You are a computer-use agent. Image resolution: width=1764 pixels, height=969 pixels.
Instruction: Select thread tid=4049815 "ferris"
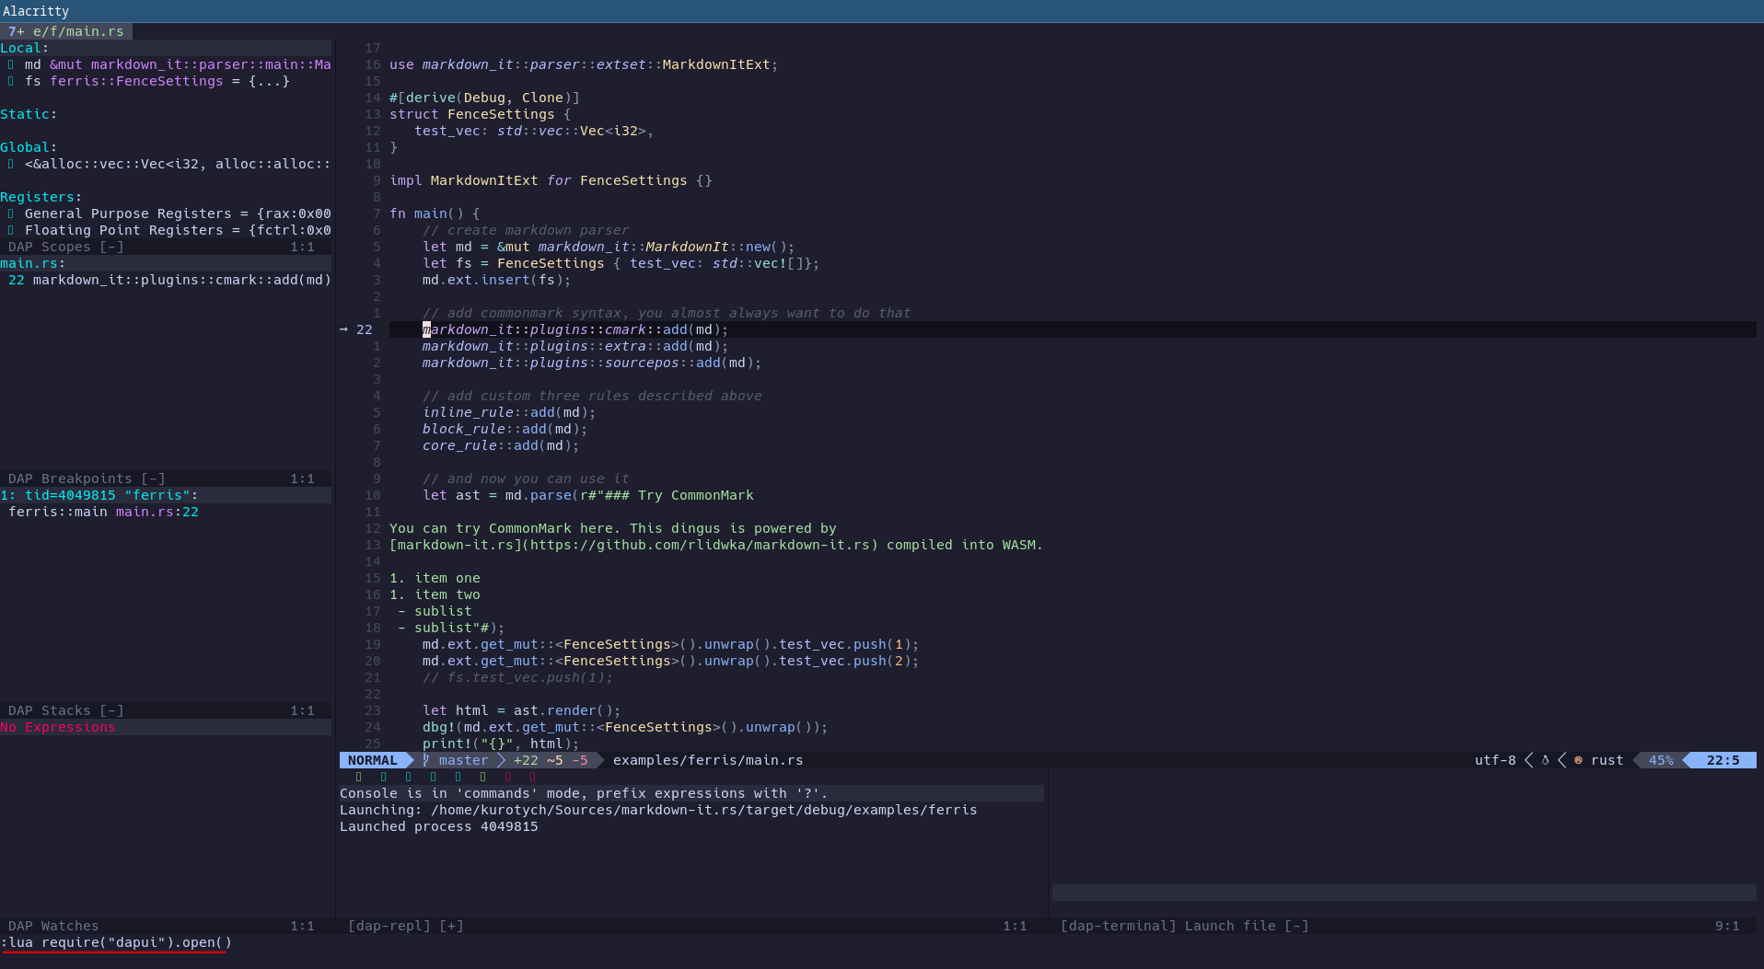[99, 495]
